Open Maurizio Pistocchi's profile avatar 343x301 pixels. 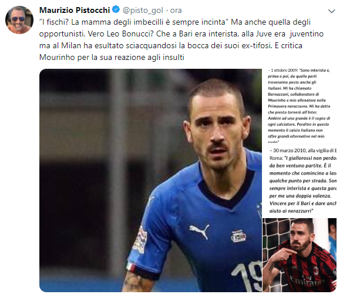[19, 20]
